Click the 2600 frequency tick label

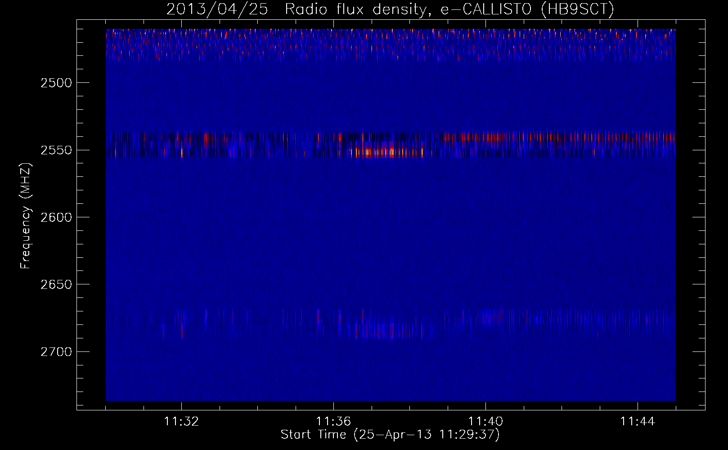tap(56, 217)
